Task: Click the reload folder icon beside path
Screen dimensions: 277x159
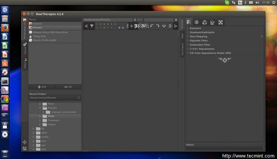Action: coord(135,20)
